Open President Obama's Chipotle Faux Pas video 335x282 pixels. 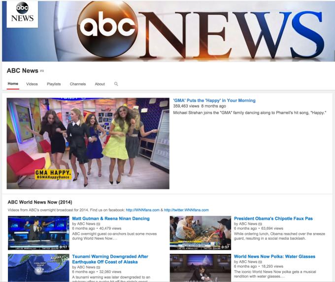click(273, 218)
